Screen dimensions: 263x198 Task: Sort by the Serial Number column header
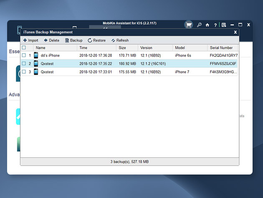click(223, 48)
